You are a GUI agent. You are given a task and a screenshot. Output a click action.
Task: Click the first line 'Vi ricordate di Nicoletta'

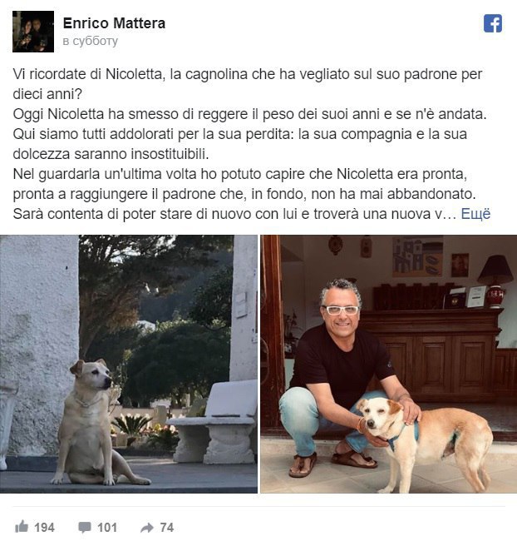click(x=87, y=74)
